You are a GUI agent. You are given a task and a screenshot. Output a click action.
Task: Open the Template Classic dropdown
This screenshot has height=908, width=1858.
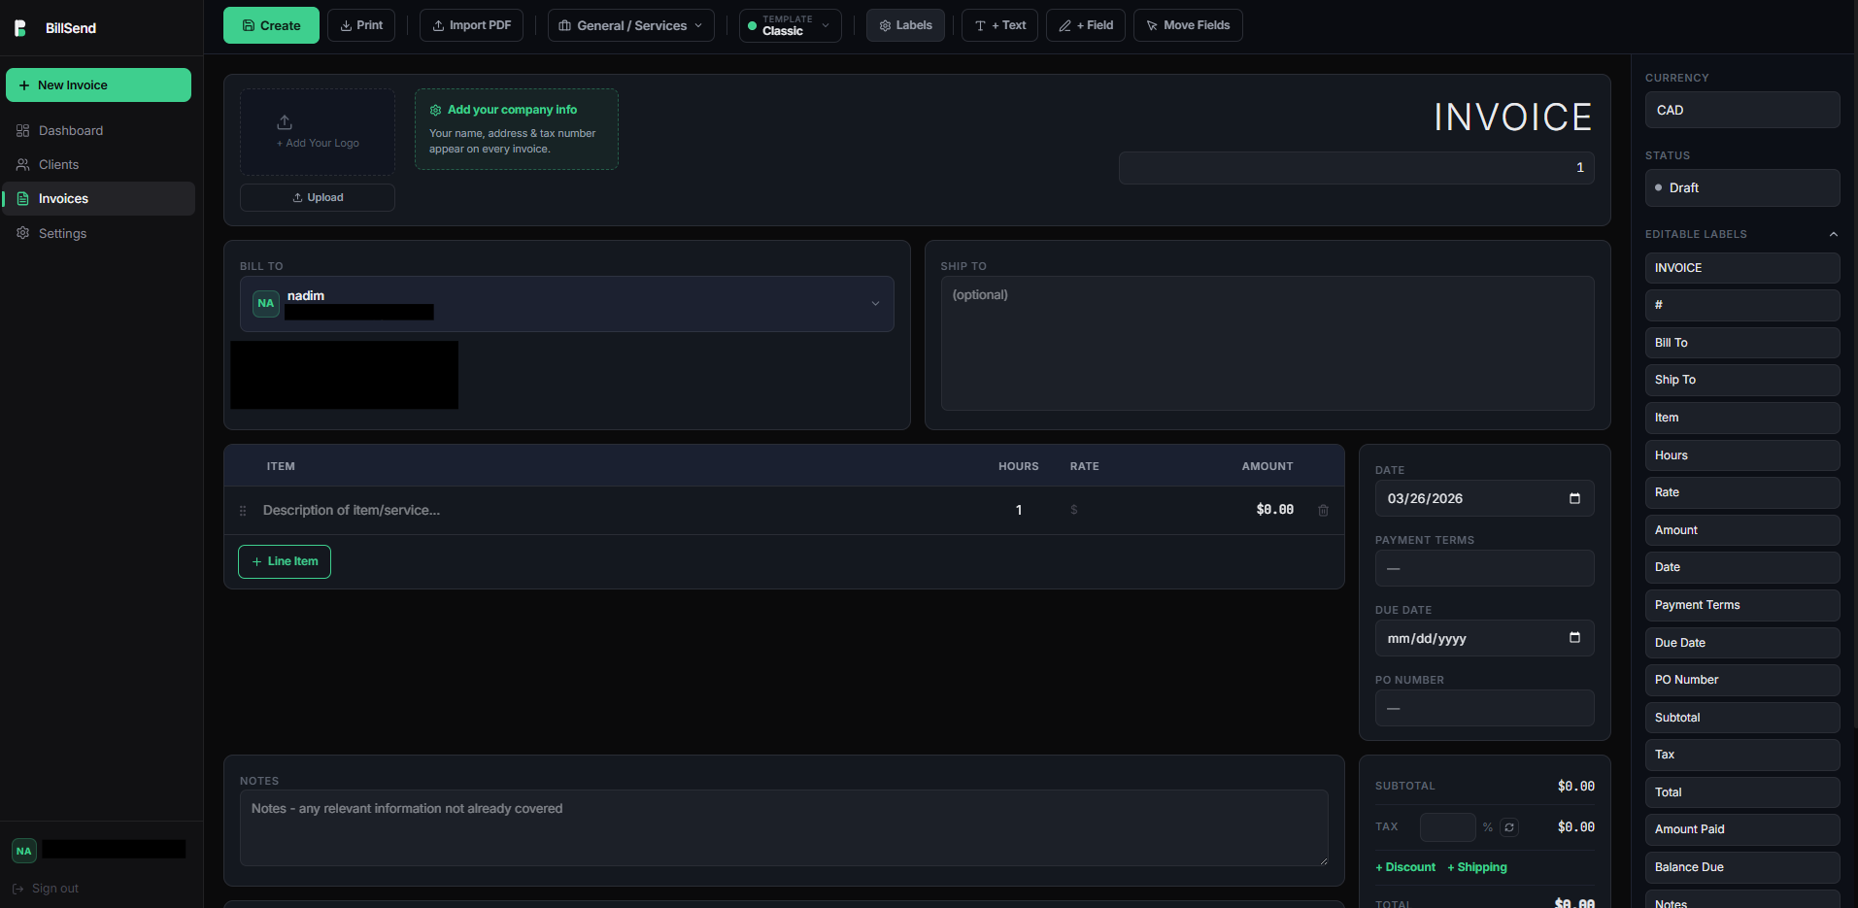tap(791, 25)
